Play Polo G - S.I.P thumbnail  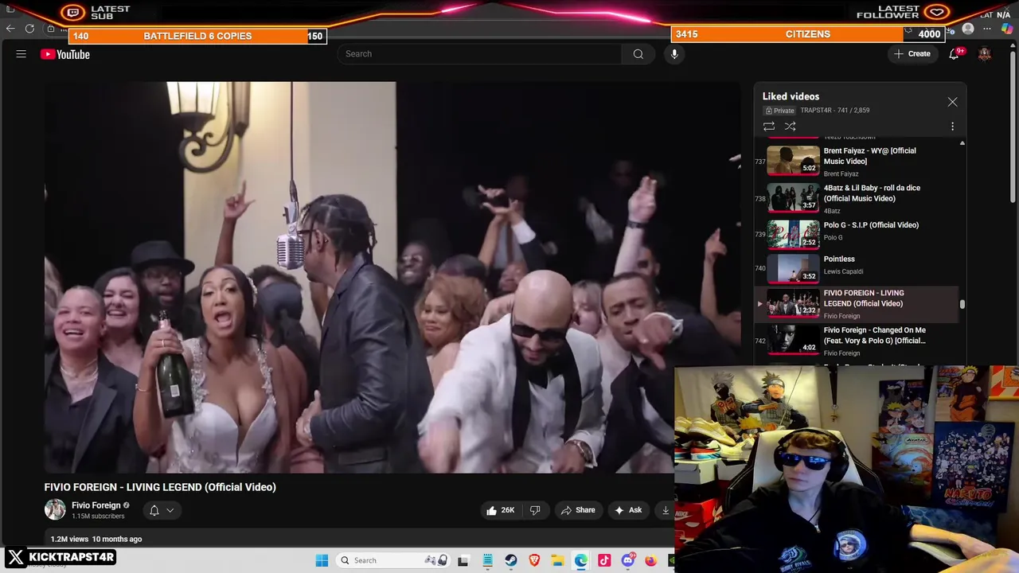[x=793, y=235]
